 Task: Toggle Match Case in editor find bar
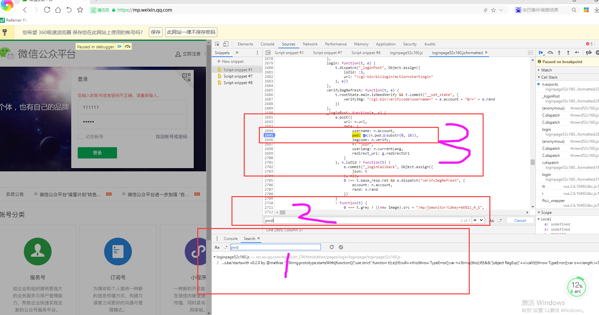(x=491, y=221)
